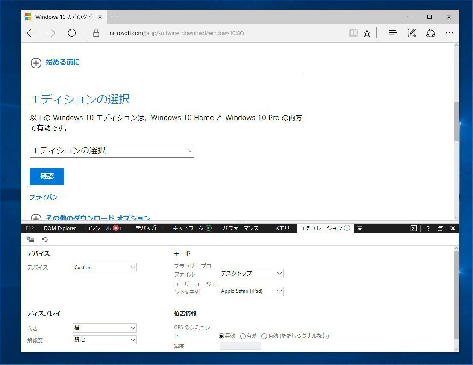Click the emulation info icon
The image size is (473, 365).
tap(347, 228)
